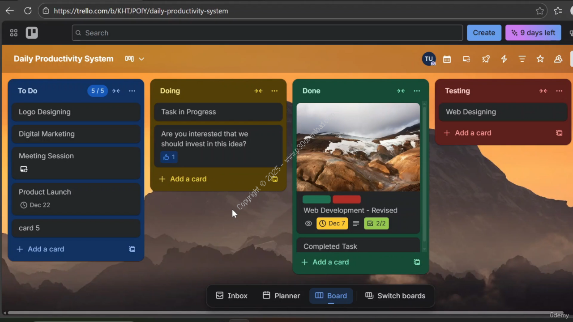
Task: Star the Daily Productivity System board
Action: click(x=540, y=59)
